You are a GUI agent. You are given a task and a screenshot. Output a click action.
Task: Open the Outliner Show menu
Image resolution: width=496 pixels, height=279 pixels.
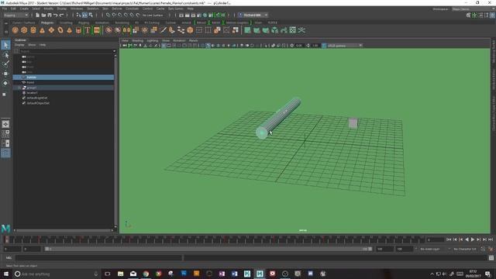32,45
